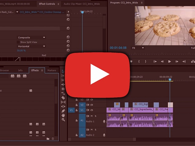Select the Pen tool in the toolbar
This screenshot has height=146, width=195.
[x=63, y=111]
